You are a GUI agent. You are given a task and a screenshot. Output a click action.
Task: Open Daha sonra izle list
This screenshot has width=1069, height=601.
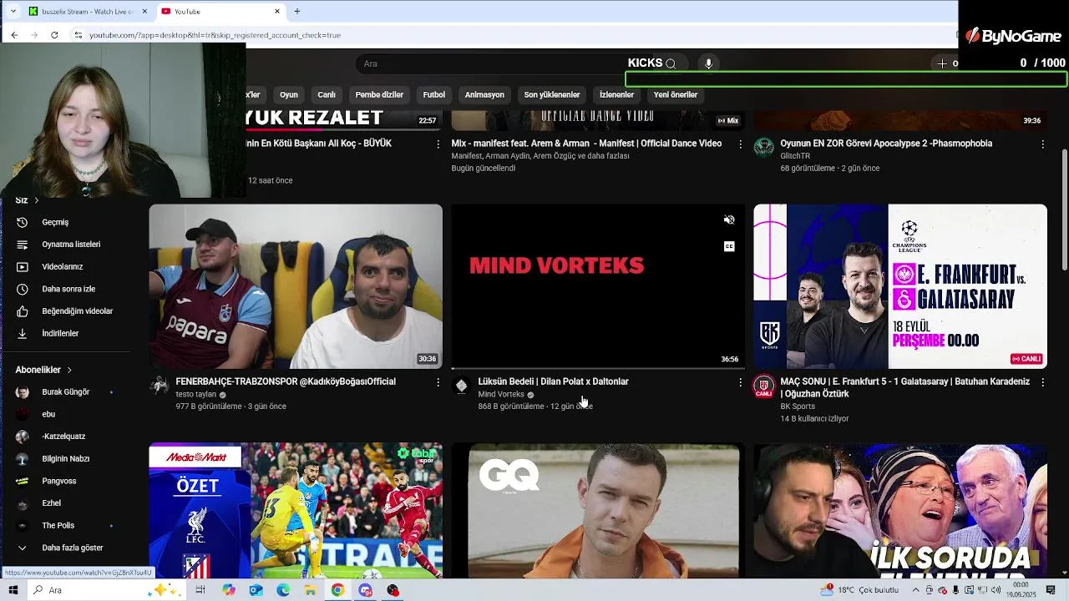point(68,289)
